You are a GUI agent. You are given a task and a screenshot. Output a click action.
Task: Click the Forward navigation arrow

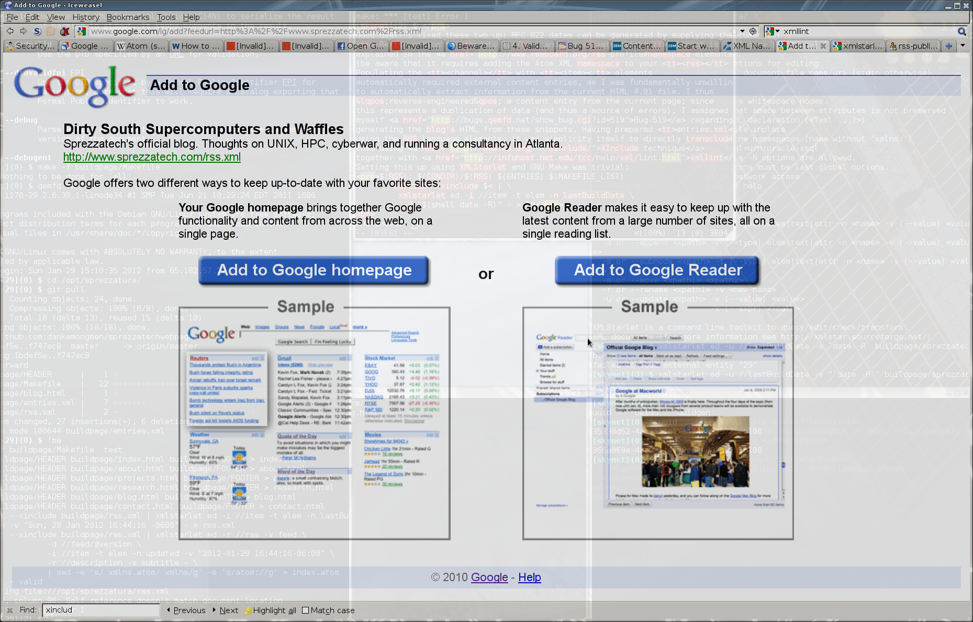23,31
